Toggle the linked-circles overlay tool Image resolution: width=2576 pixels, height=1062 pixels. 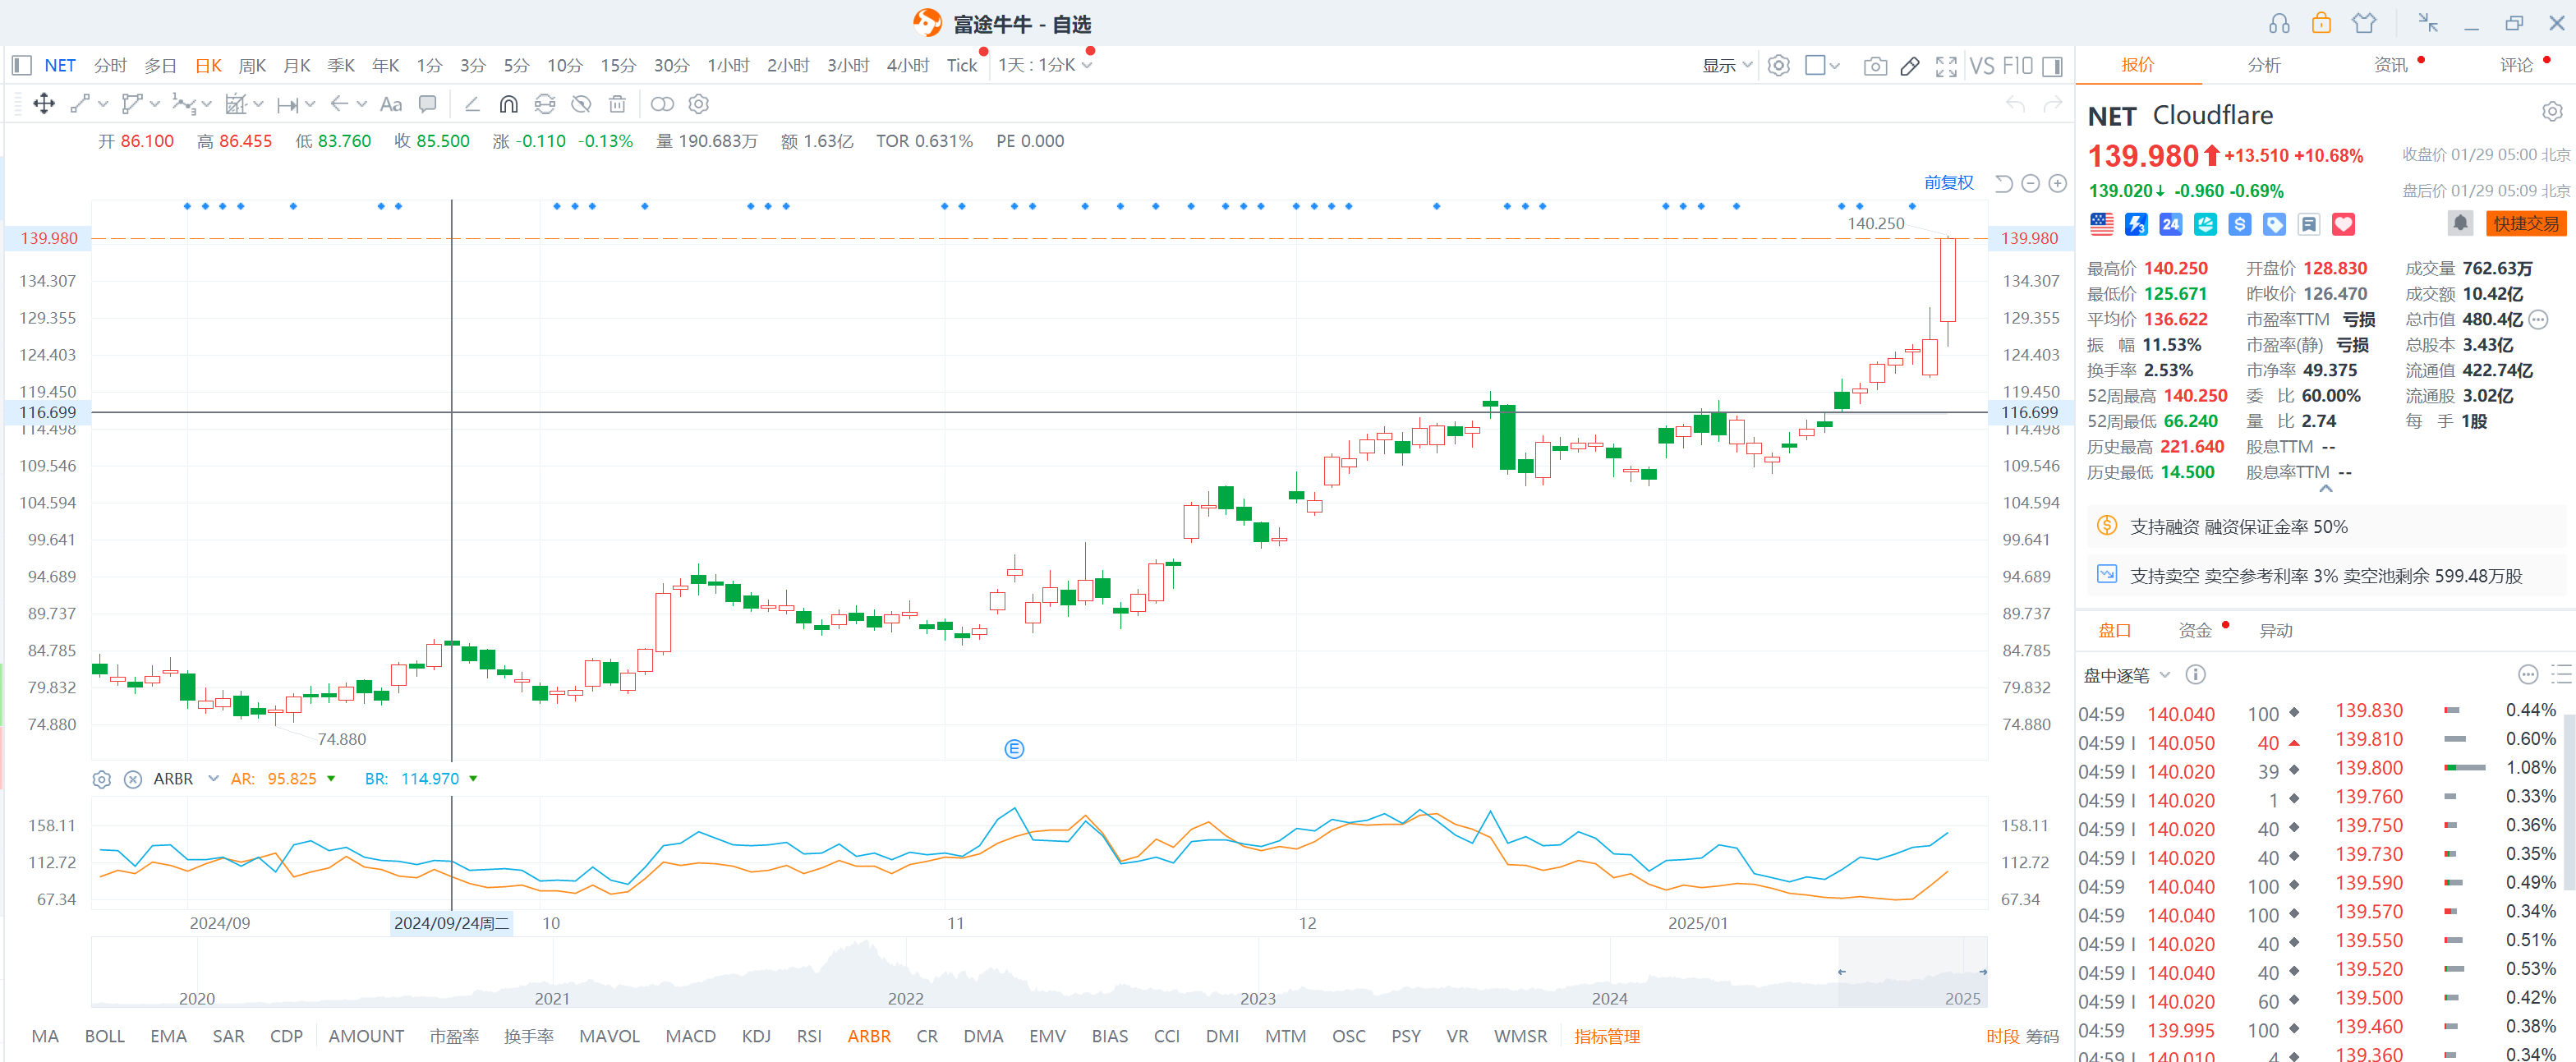(x=662, y=104)
